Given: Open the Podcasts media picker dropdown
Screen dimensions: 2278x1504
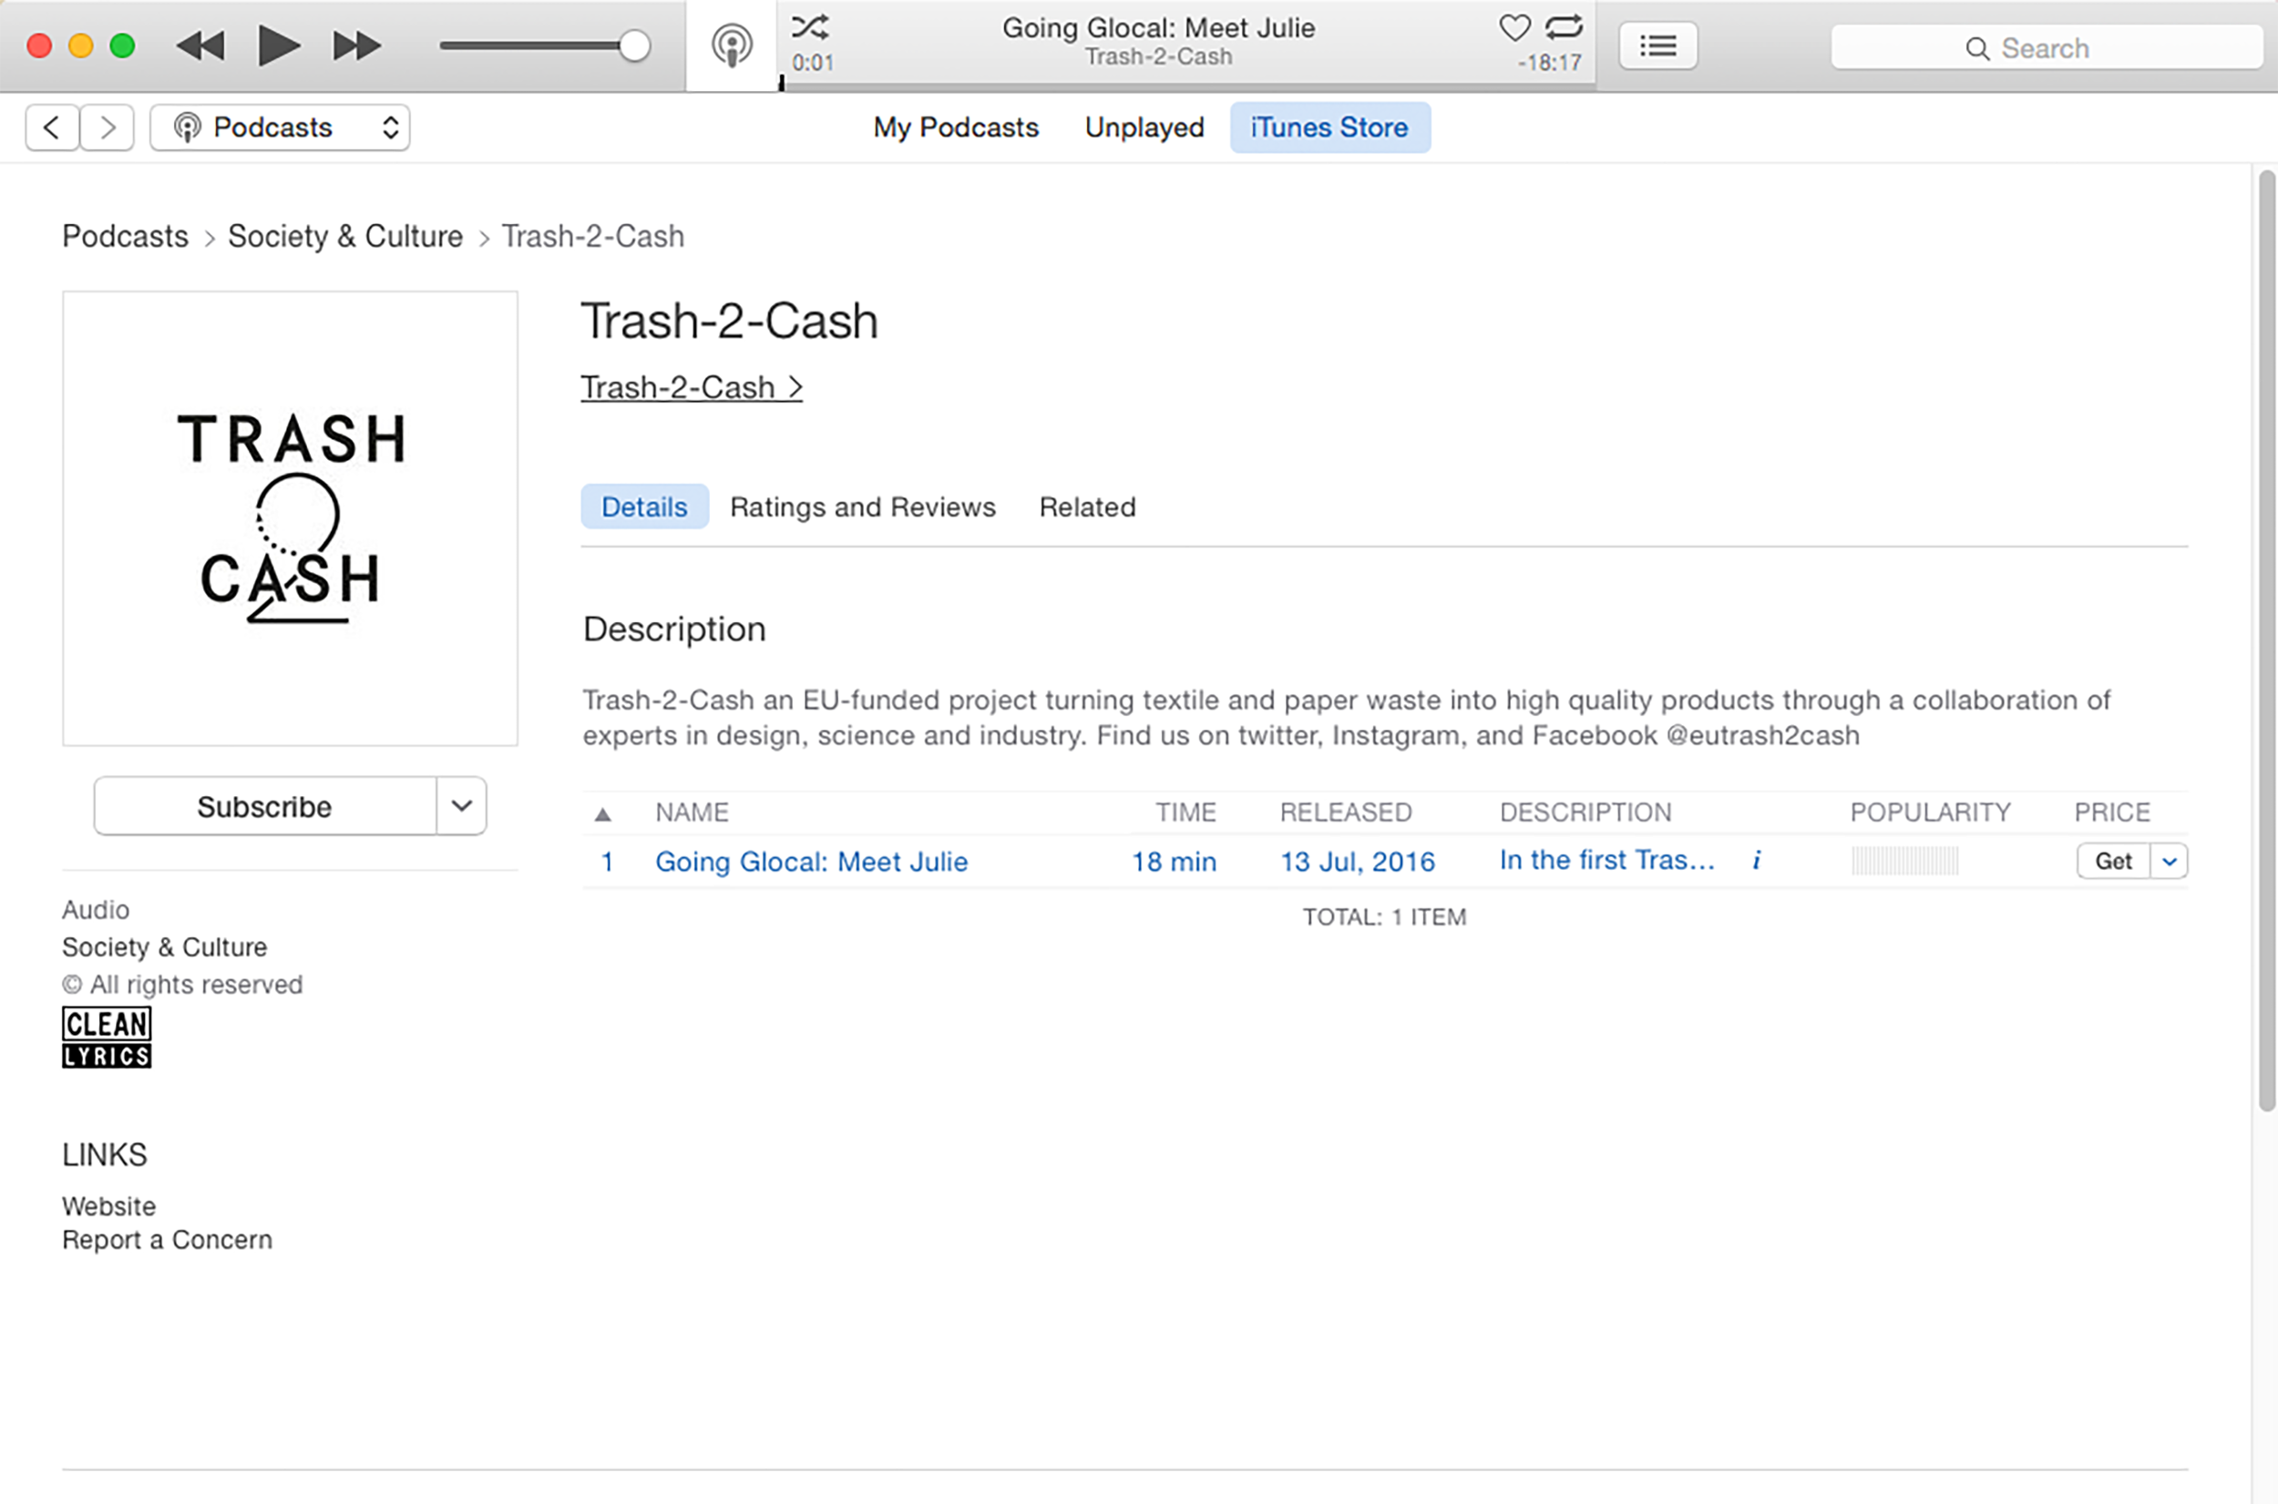Looking at the screenshot, I should (280, 127).
